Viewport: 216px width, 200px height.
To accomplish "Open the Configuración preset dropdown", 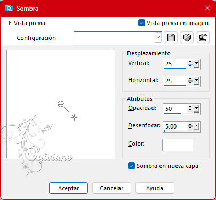I will (158, 37).
